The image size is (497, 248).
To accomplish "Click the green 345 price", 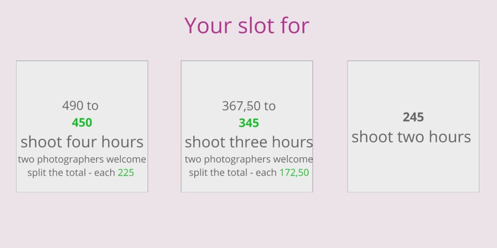I will [x=249, y=123].
